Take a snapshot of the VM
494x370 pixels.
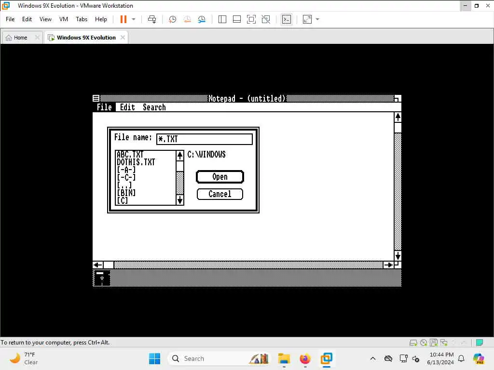[172, 19]
